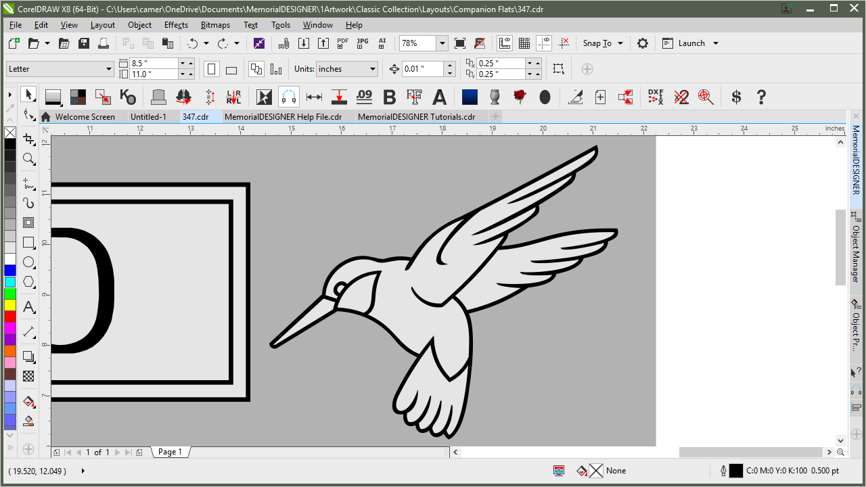Click the nudge distance 0.01" field
The image size is (866, 487).
tap(423, 69)
